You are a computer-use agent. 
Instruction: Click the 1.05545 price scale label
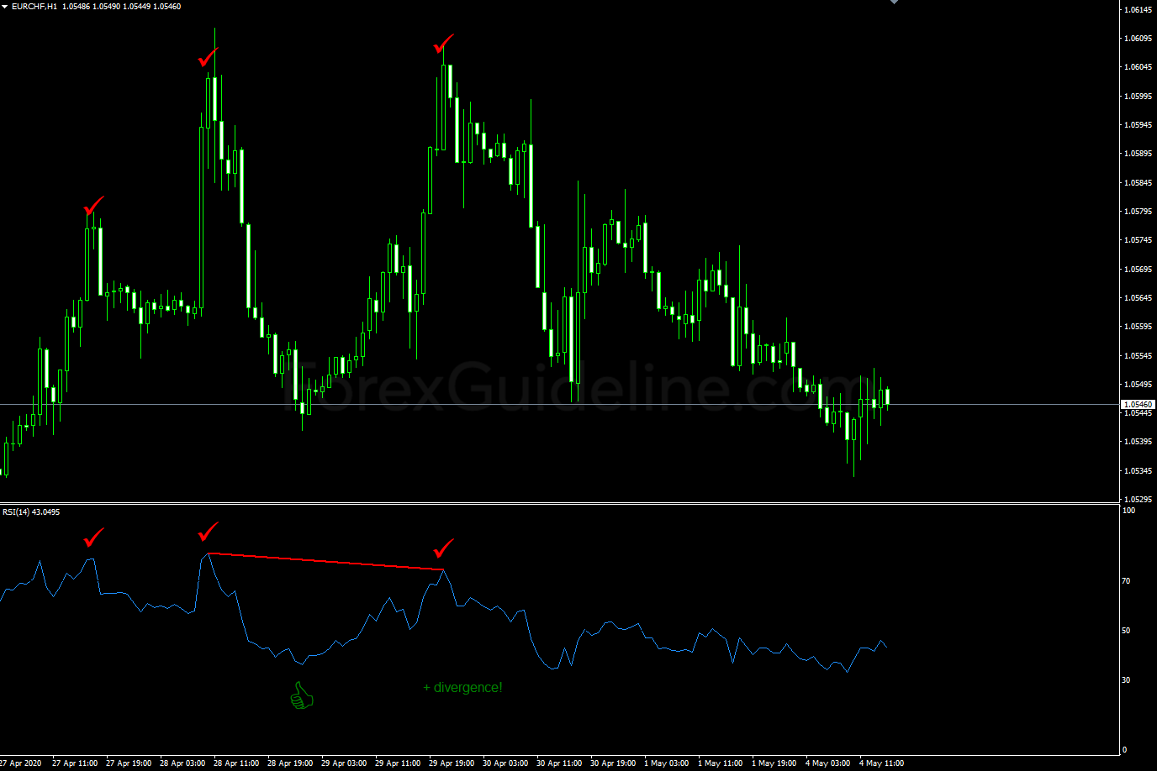pos(1138,356)
